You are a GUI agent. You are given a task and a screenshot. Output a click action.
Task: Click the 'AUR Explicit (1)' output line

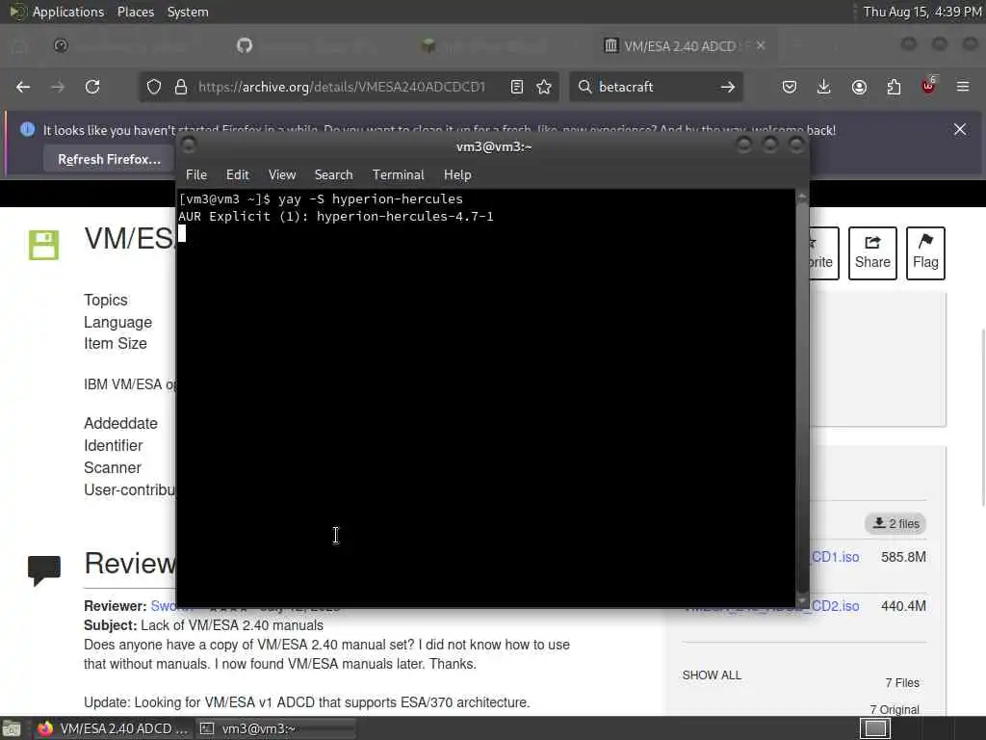pos(336,217)
